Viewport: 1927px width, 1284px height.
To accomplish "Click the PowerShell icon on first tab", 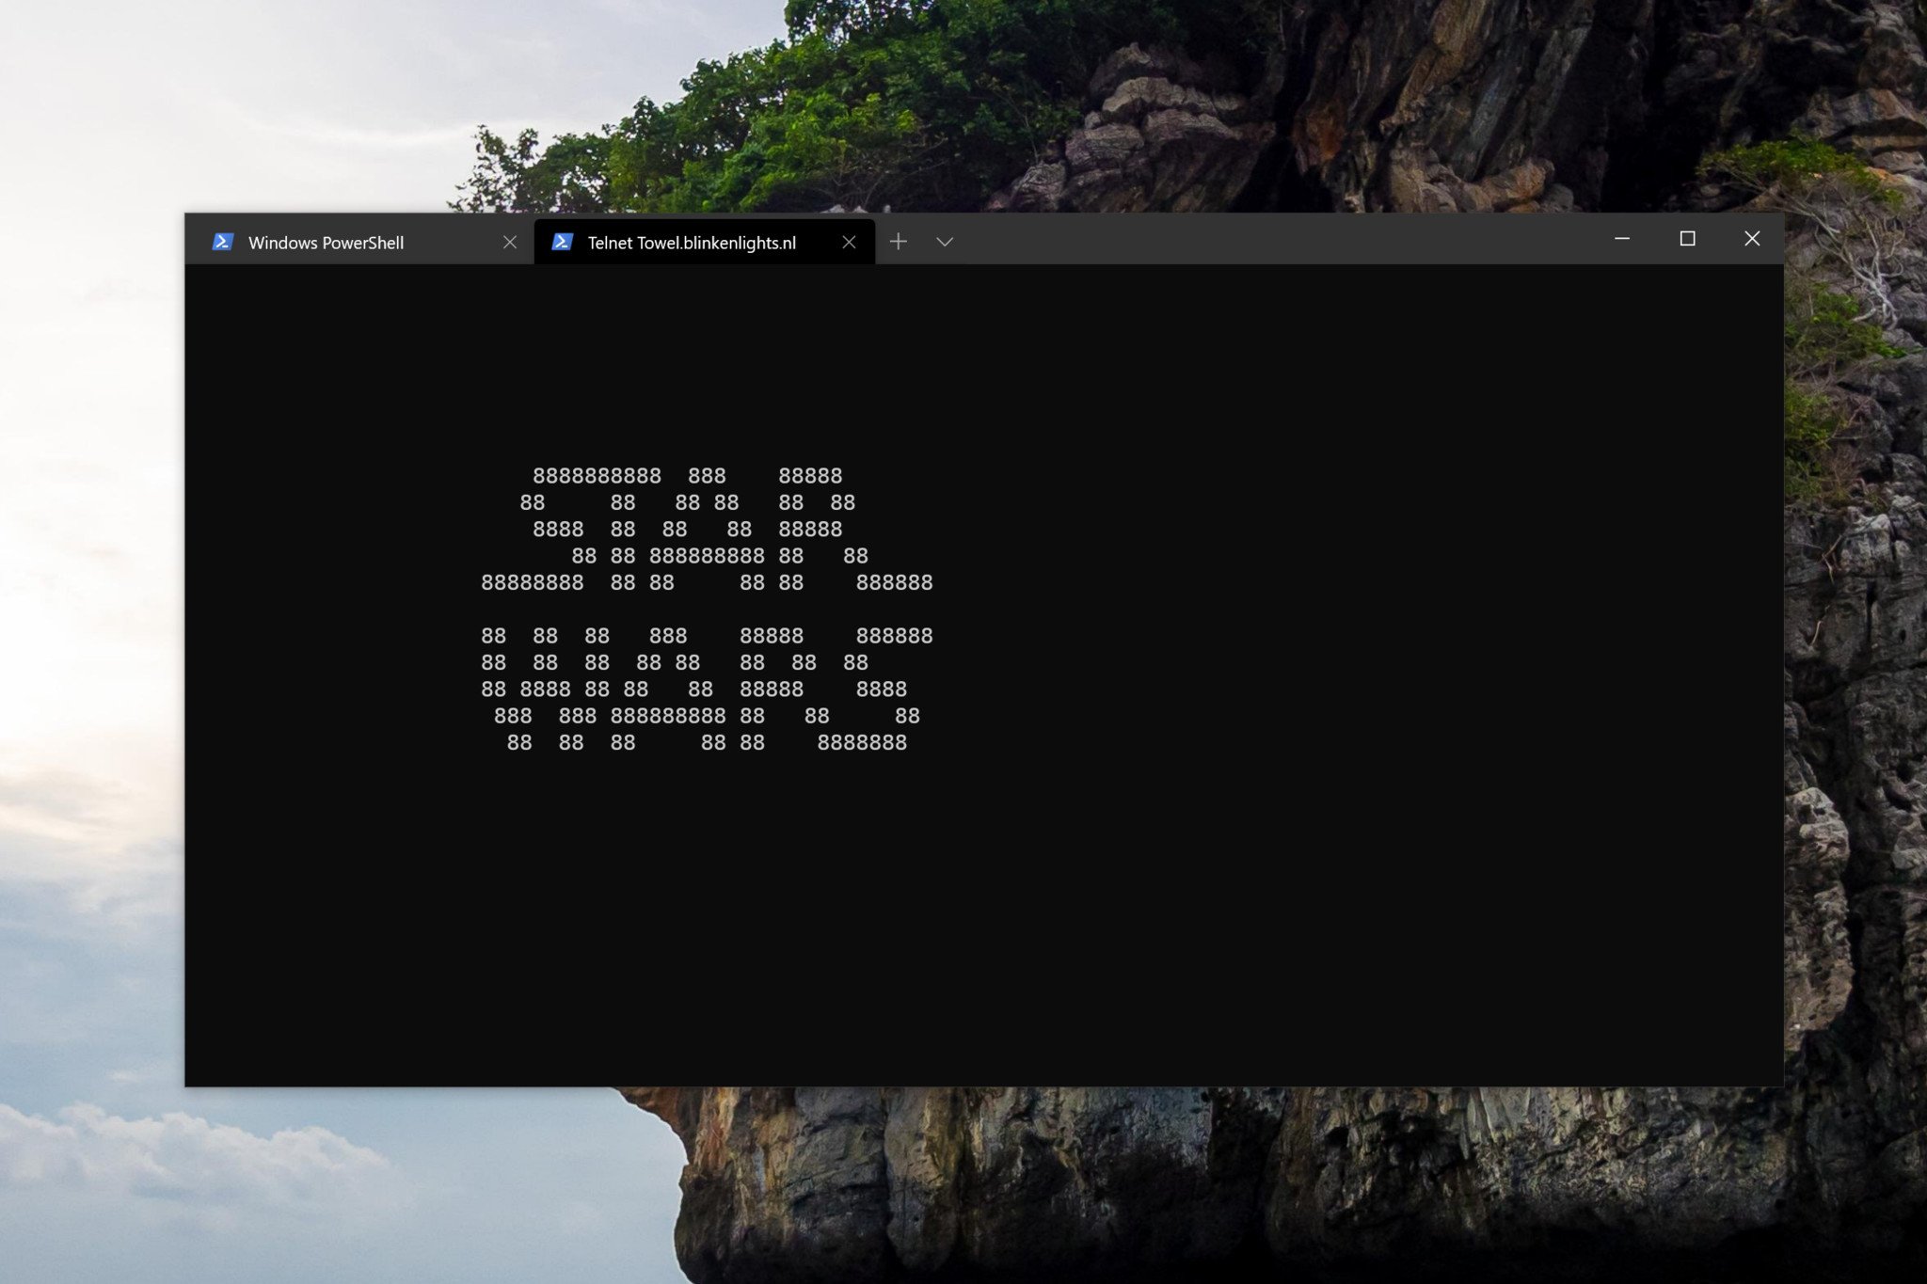I will tap(222, 242).
